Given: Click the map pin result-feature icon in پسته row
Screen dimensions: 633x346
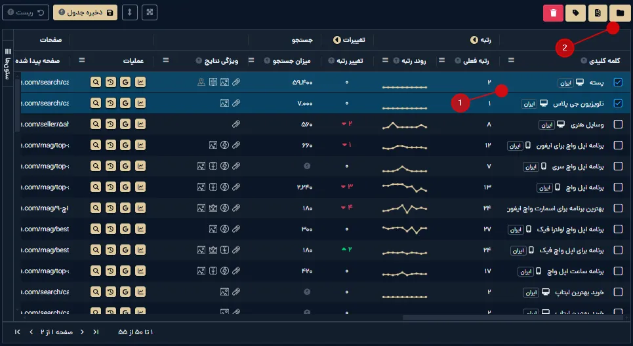Looking at the screenshot, I should pyautogui.click(x=201, y=83).
